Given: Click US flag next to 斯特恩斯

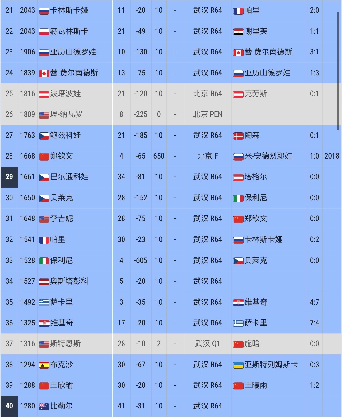Looking at the screenshot, I should pos(44,344).
